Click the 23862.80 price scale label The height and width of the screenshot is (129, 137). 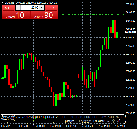[130, 71]
